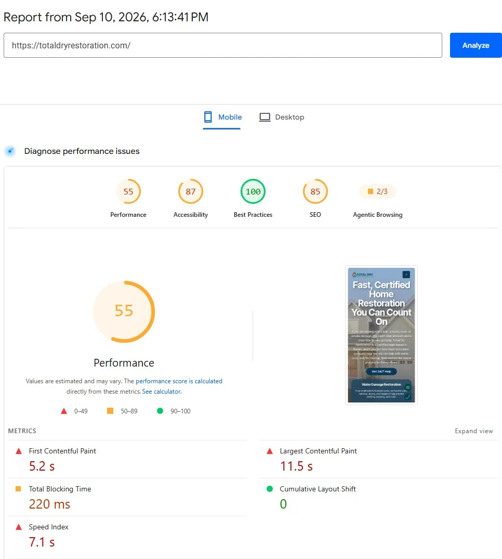Image resolution: width=502 pixels, height=559 pixels.
Task: Select the Performance 55 score gauge
Action: pos(128,191)
